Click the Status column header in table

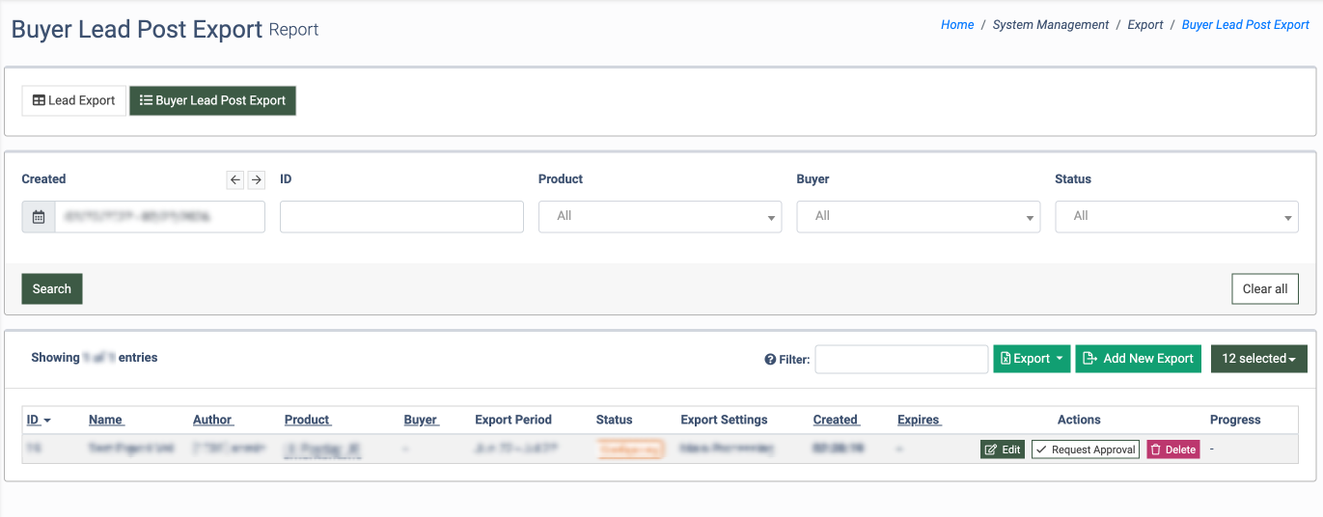click(x=614, y=420)
